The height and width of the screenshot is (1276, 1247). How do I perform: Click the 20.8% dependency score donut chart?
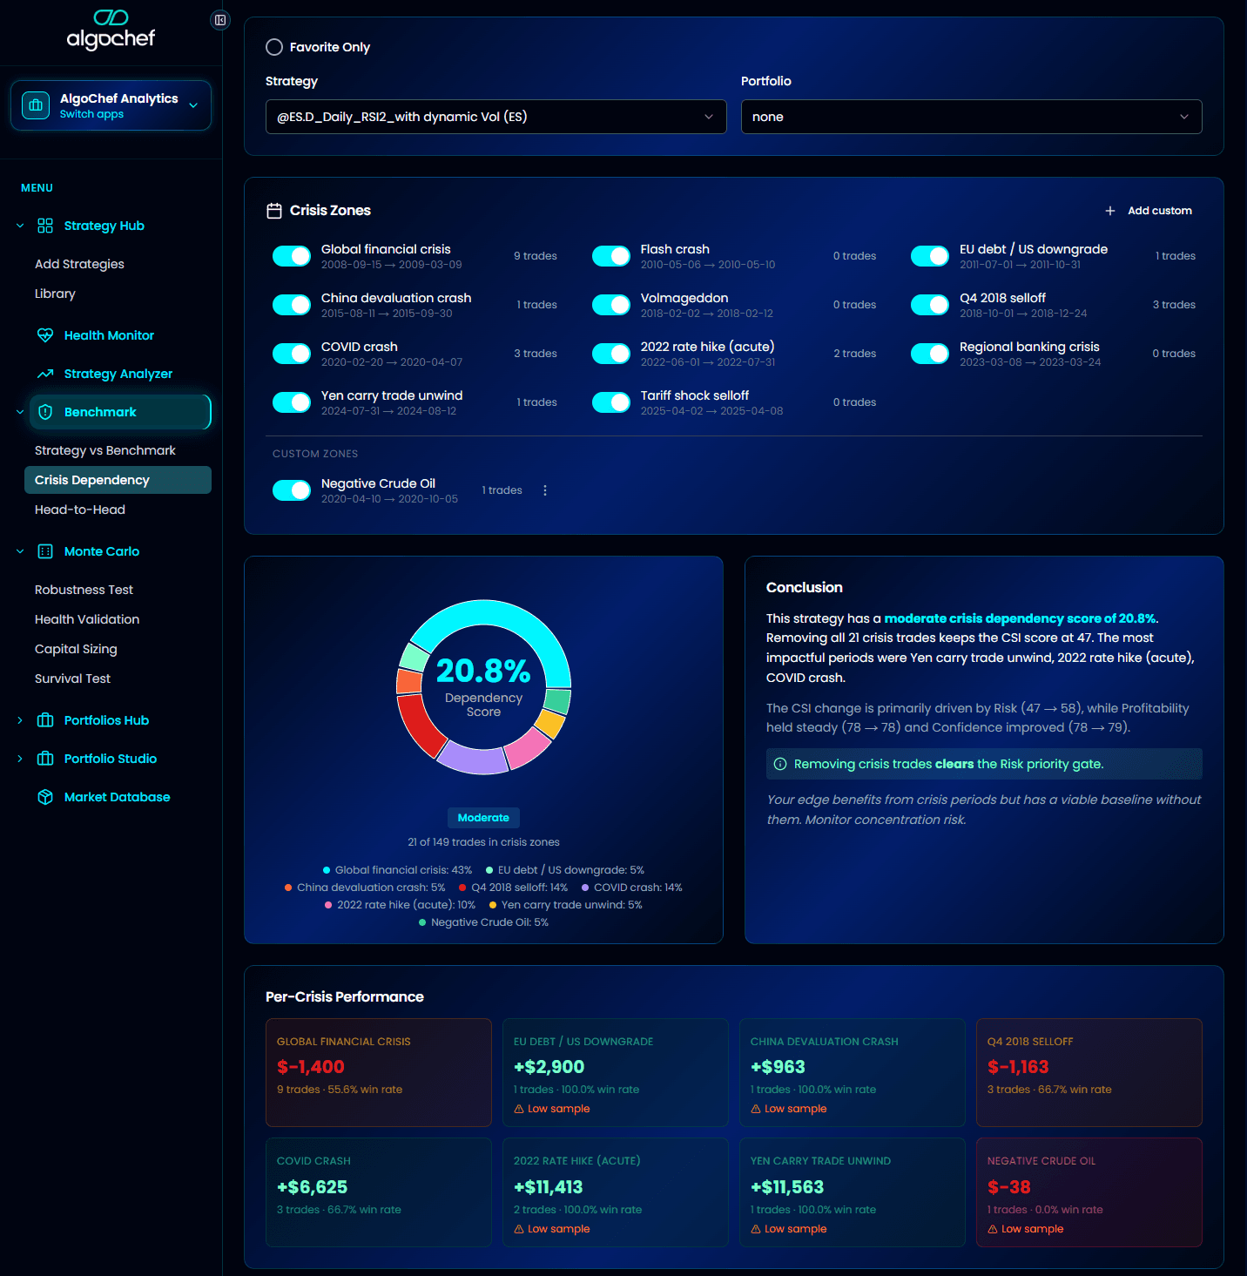pyautogui.click(x=483, y=688)
